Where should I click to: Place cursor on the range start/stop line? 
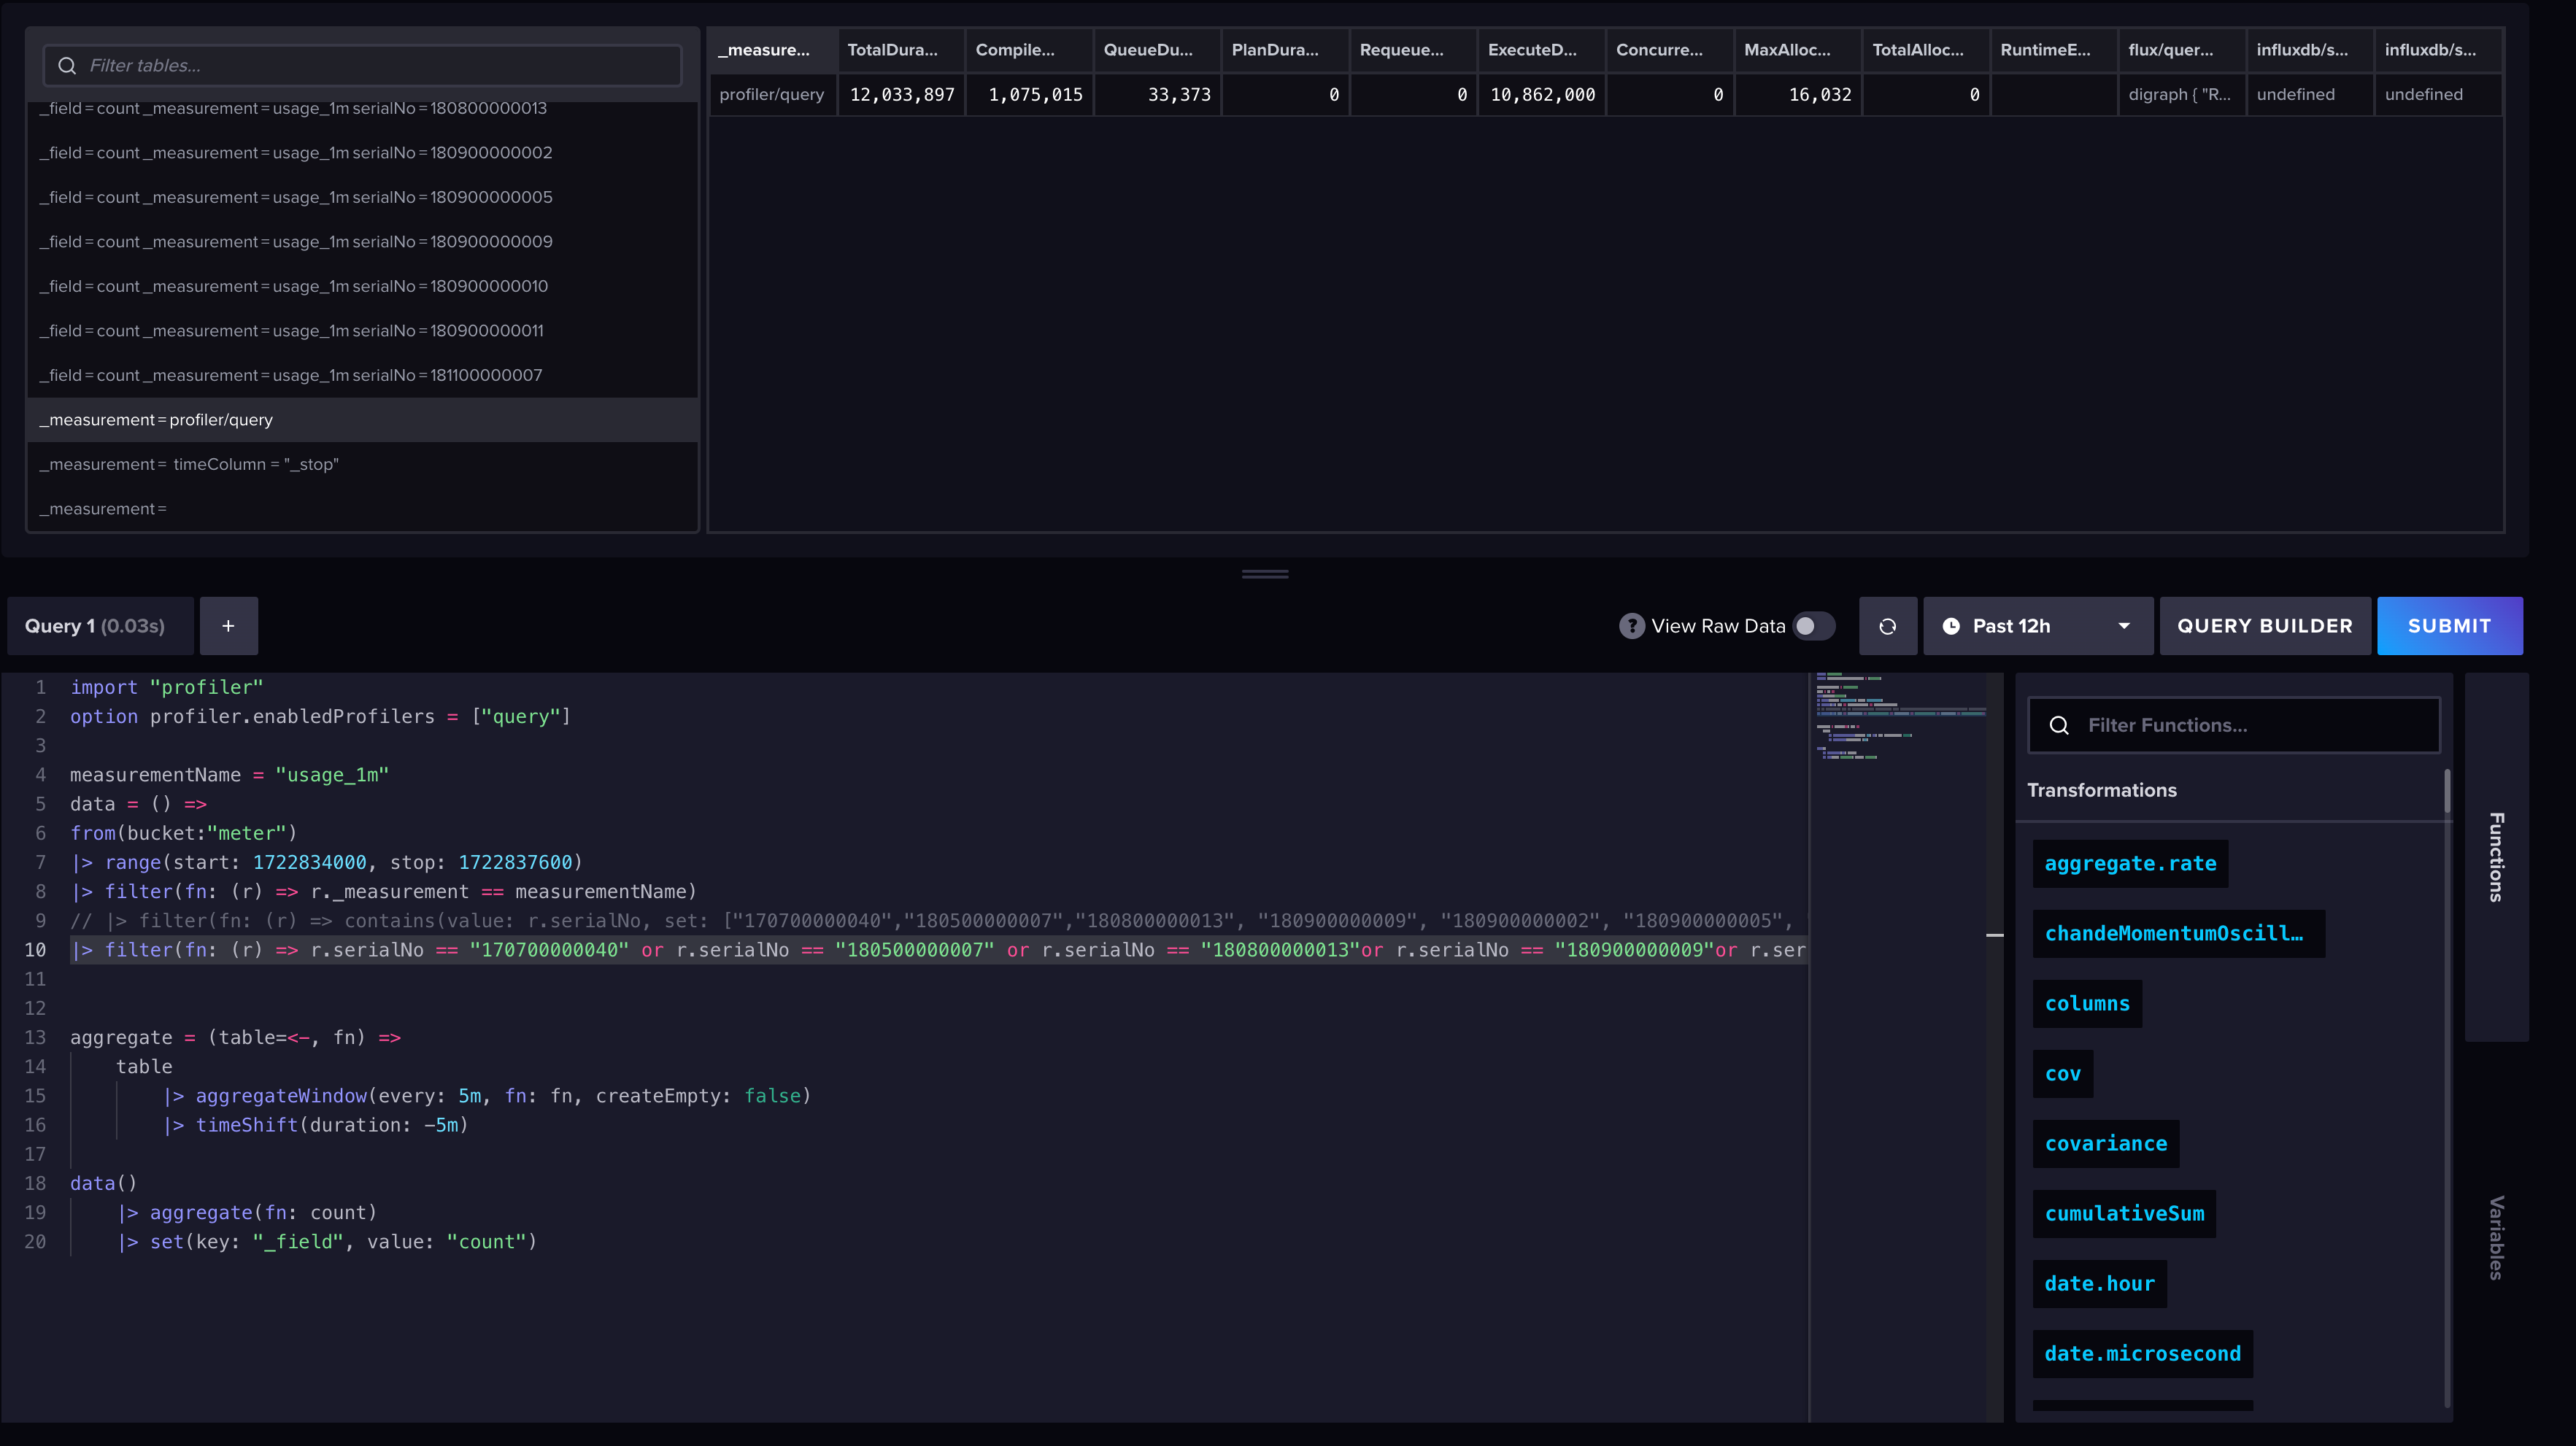pyautogui.click(x=326, y=863)
